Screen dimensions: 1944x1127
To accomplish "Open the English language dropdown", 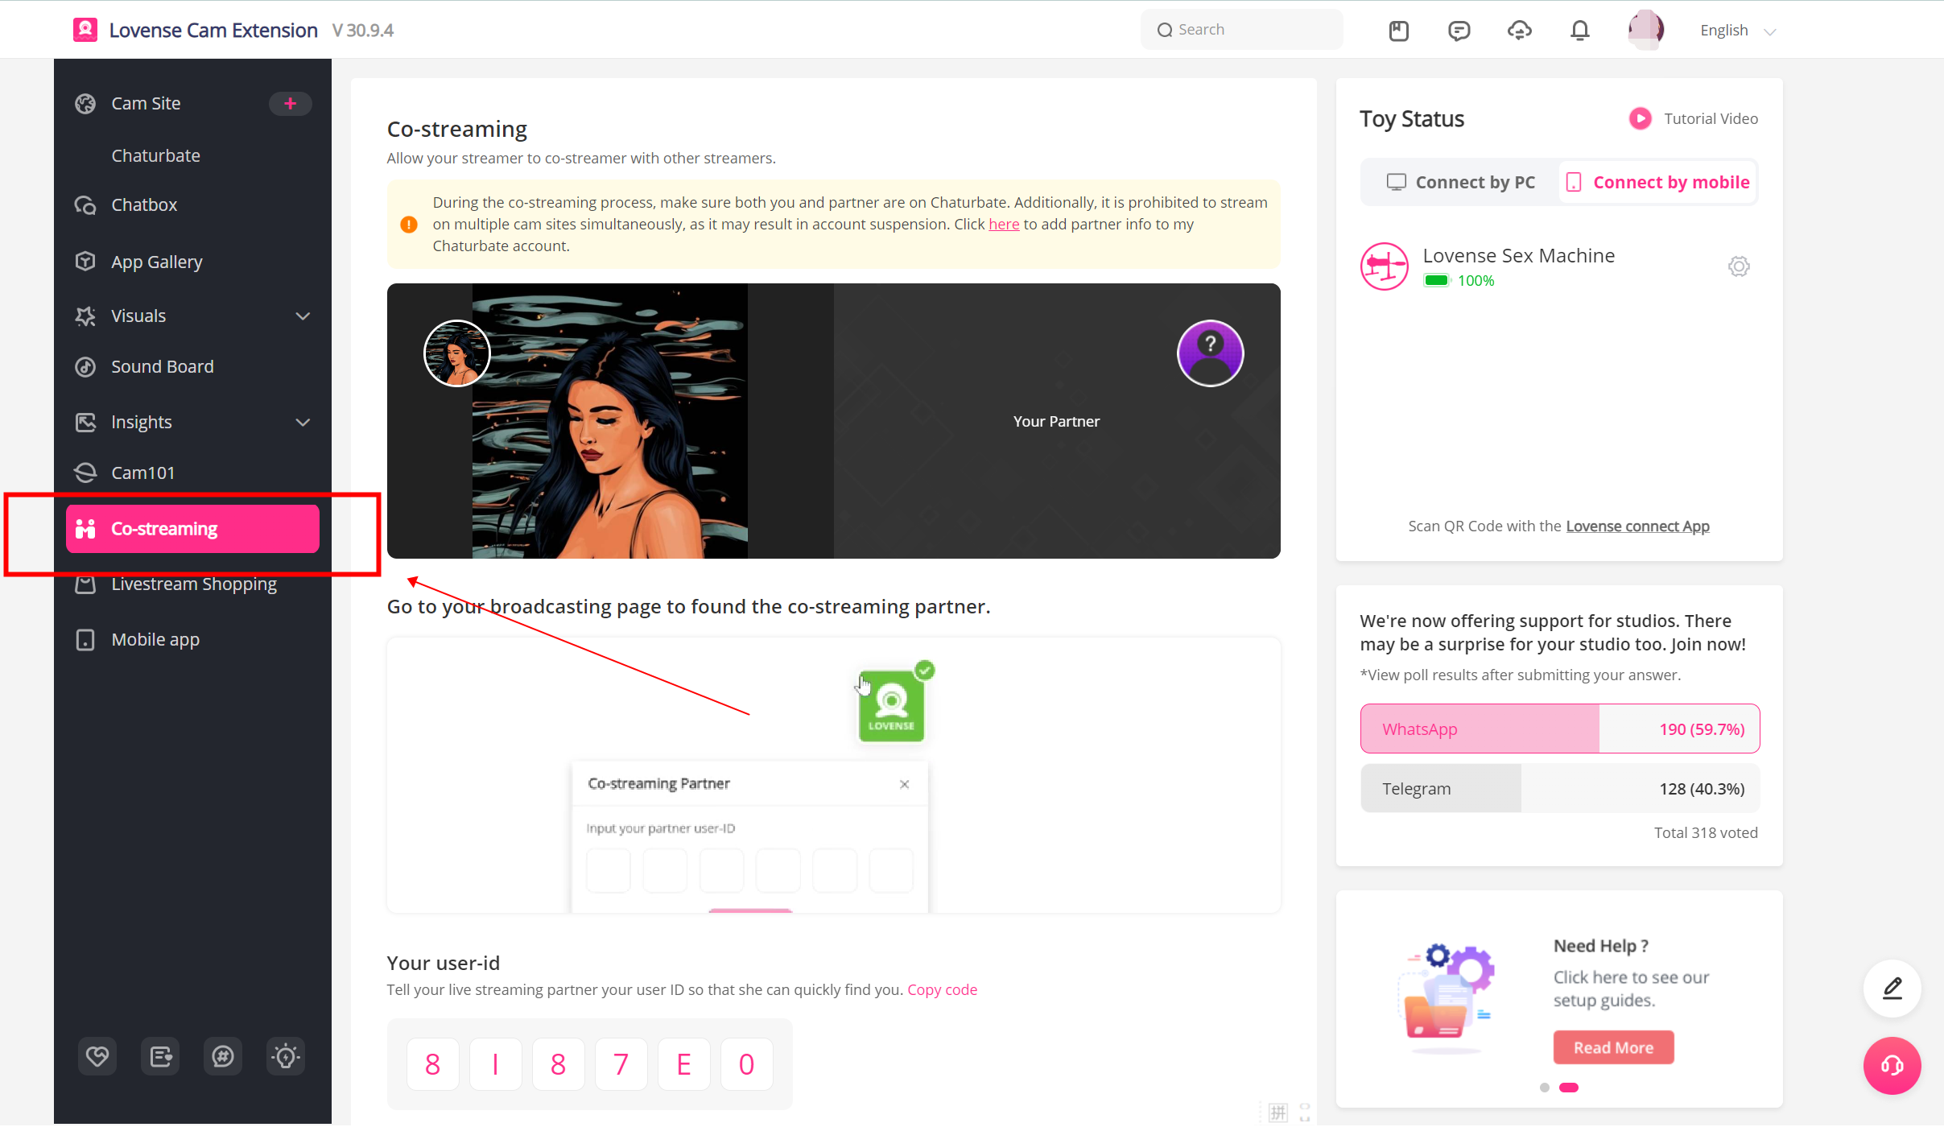I will pyautogui.click(x=1737, y=31).
